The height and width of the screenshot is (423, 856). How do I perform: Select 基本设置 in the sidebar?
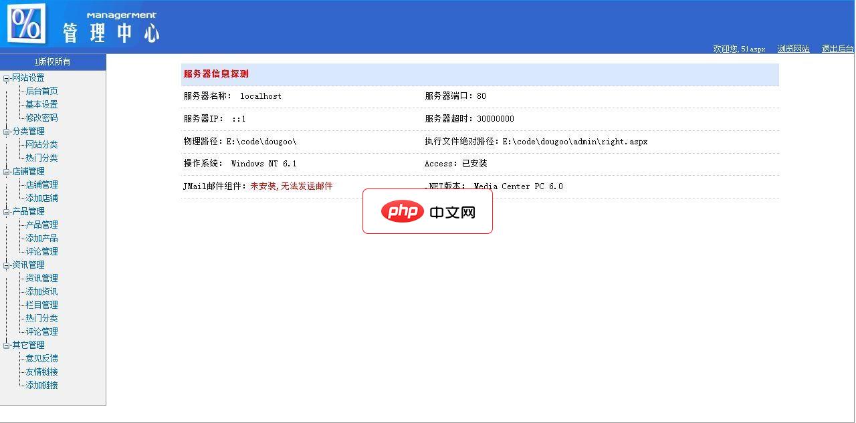click(40, 104)
